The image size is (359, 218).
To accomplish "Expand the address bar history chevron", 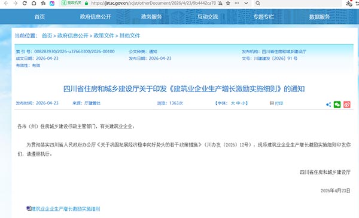I will click(x=246, y=3).
